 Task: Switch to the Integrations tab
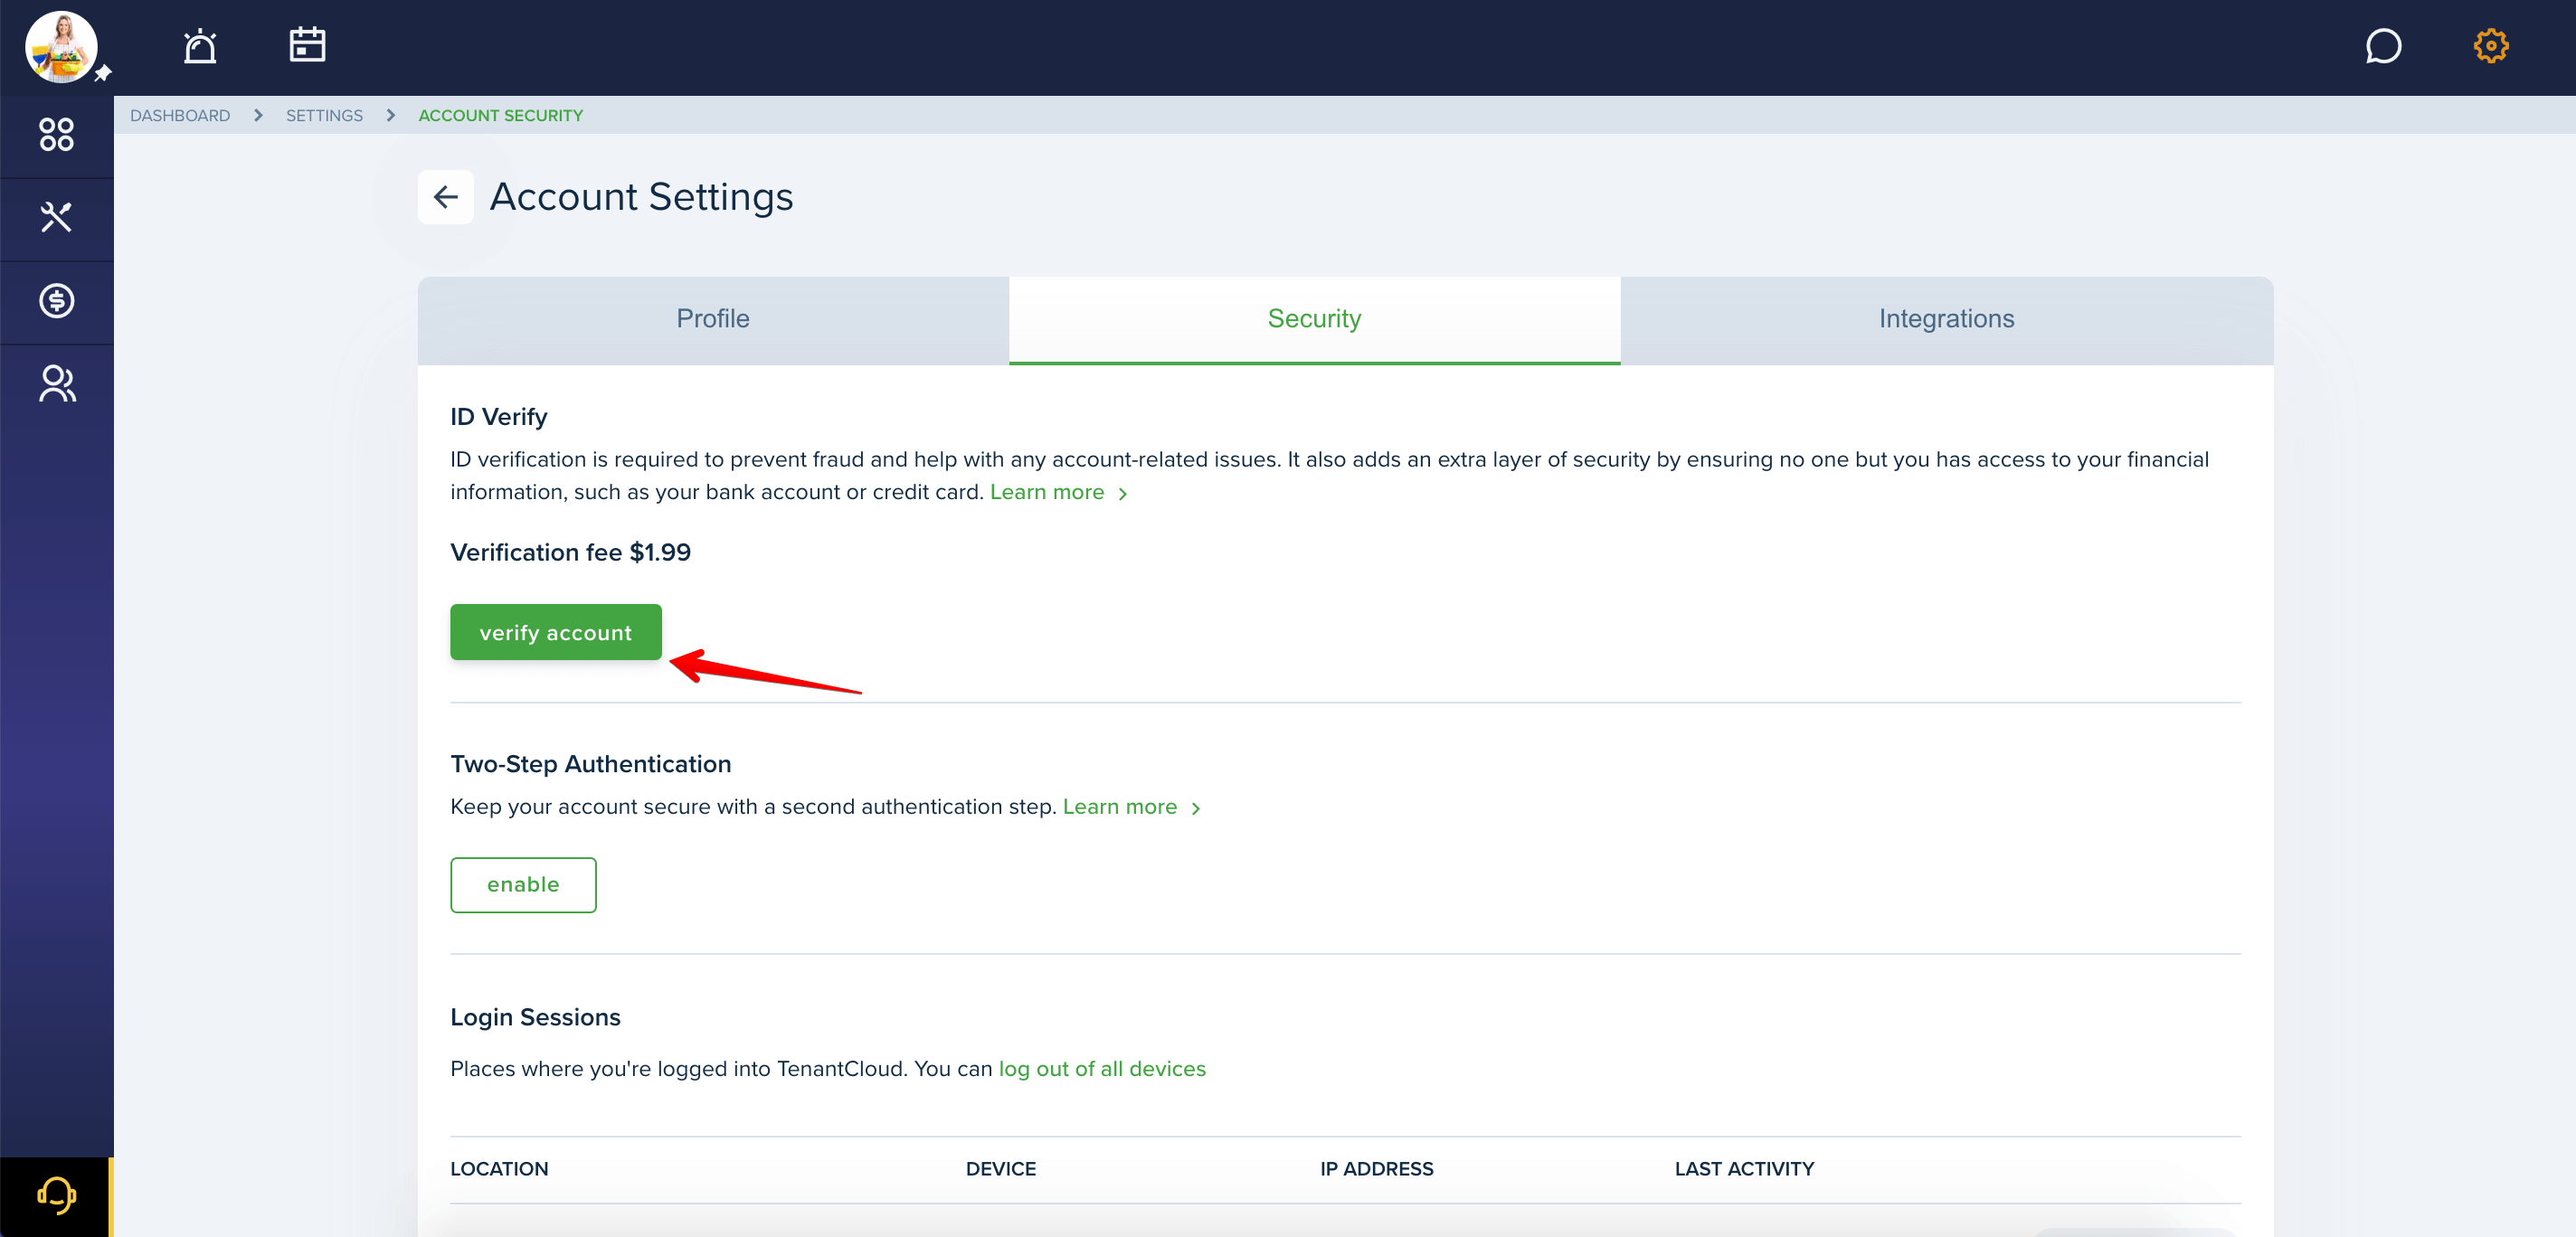click(x=1946, y=319)
